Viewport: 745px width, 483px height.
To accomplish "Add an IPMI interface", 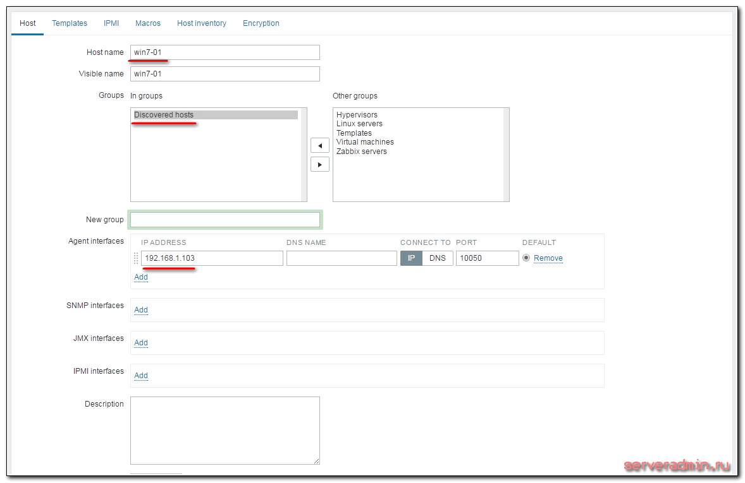I will [141, 376].
